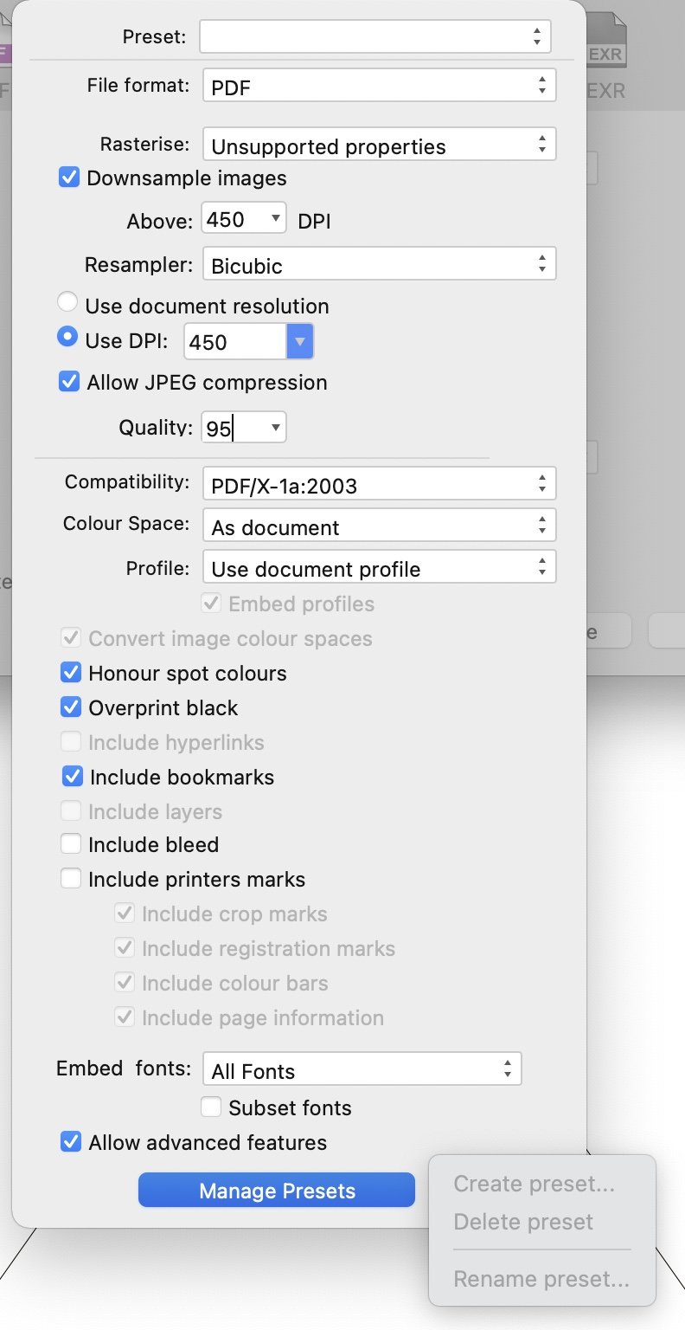
Task: Choose Rename preset... menu entry
Action: tap(541, 1278)
